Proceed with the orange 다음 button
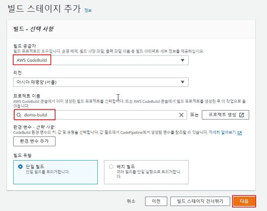 point(244,201)
